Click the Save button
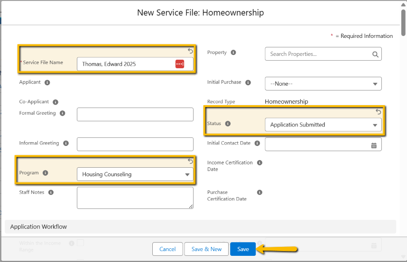This screenshot has width=407, height=262. pos(243,249)
